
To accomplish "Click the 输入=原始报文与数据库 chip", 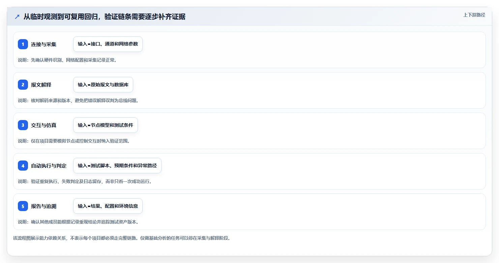I will (x=103, y=85).
